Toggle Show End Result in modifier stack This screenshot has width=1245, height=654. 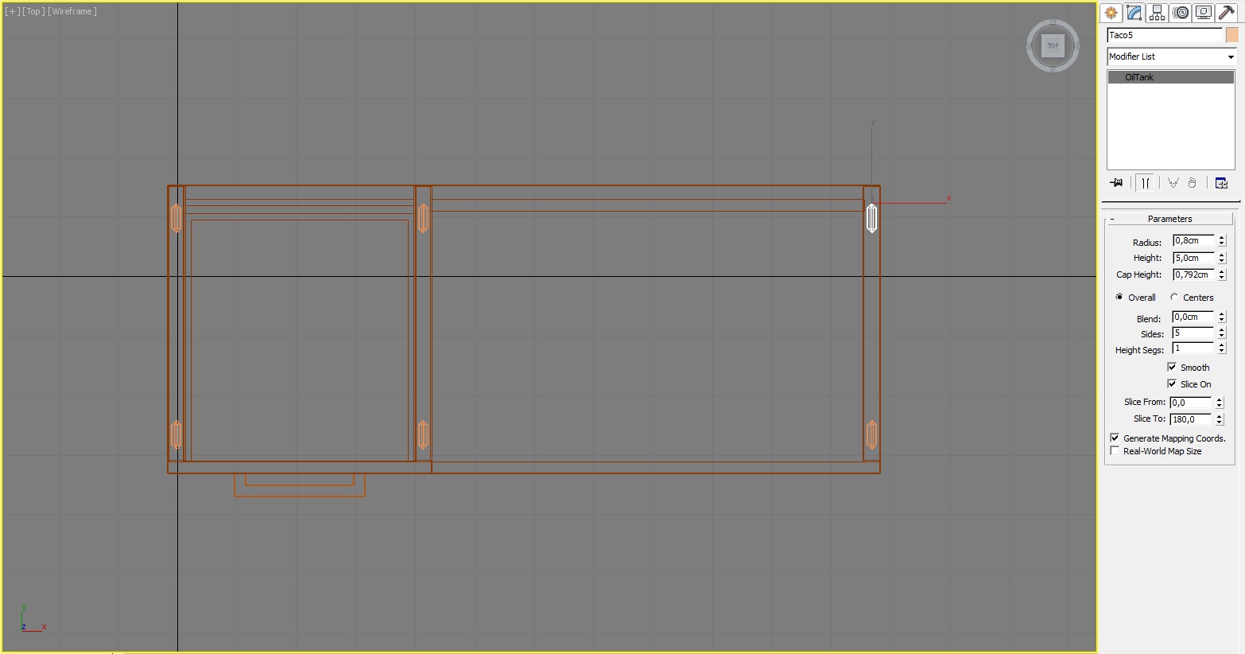pos(1145,182)
